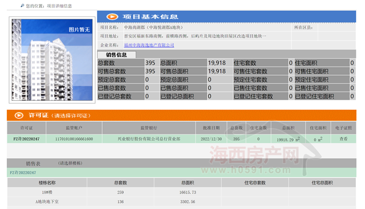Click the FZ许20220247 sales table label
This screenshot has width=365, height=209.
[x=23, y=173]
